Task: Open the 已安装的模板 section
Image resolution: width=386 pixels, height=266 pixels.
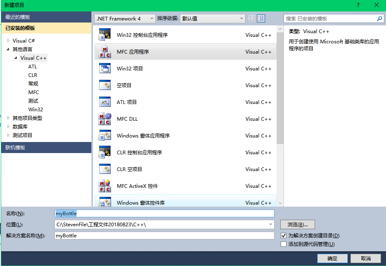Action: [x=46, y=28]
